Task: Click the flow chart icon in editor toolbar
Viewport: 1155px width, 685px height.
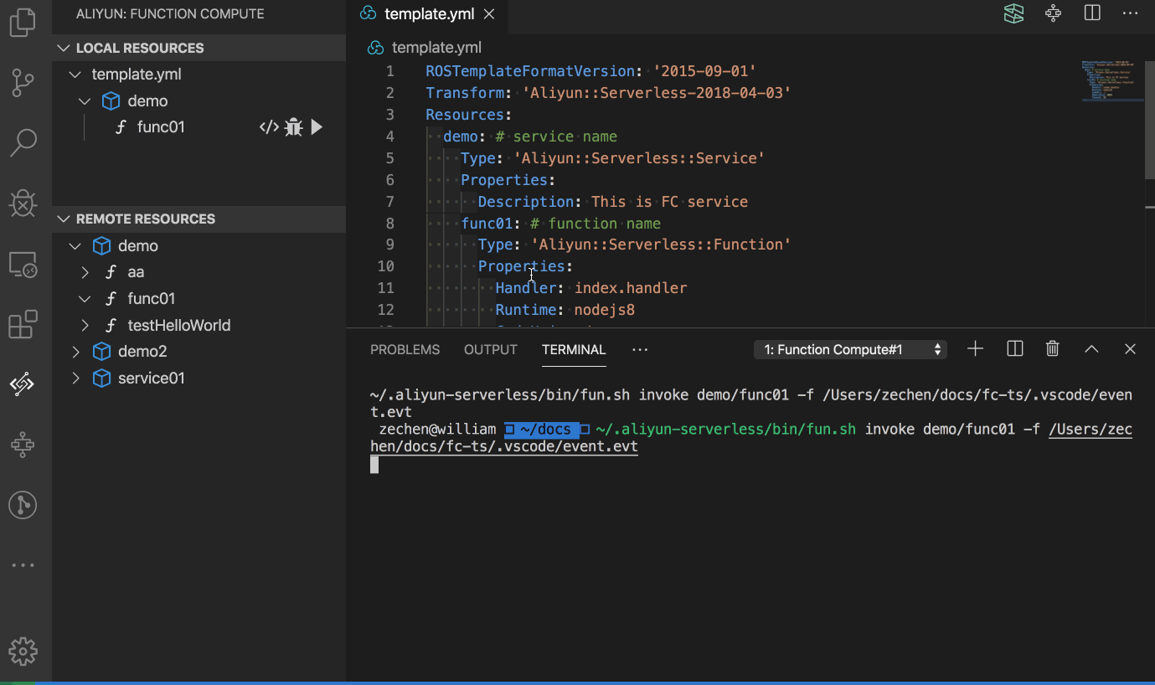Action: point(1053,13)
